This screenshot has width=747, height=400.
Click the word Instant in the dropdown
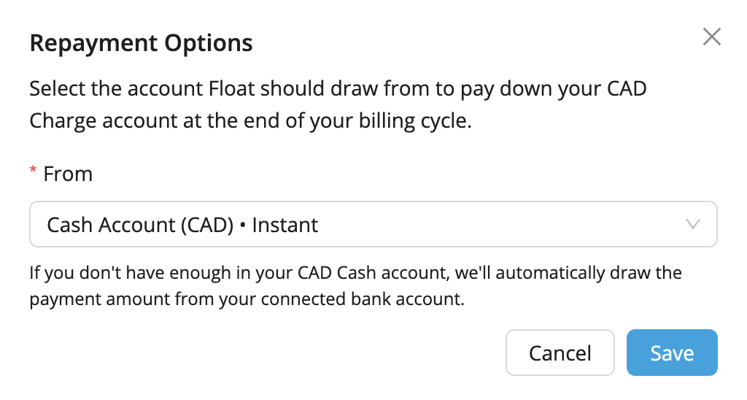(x=285, y=225)
